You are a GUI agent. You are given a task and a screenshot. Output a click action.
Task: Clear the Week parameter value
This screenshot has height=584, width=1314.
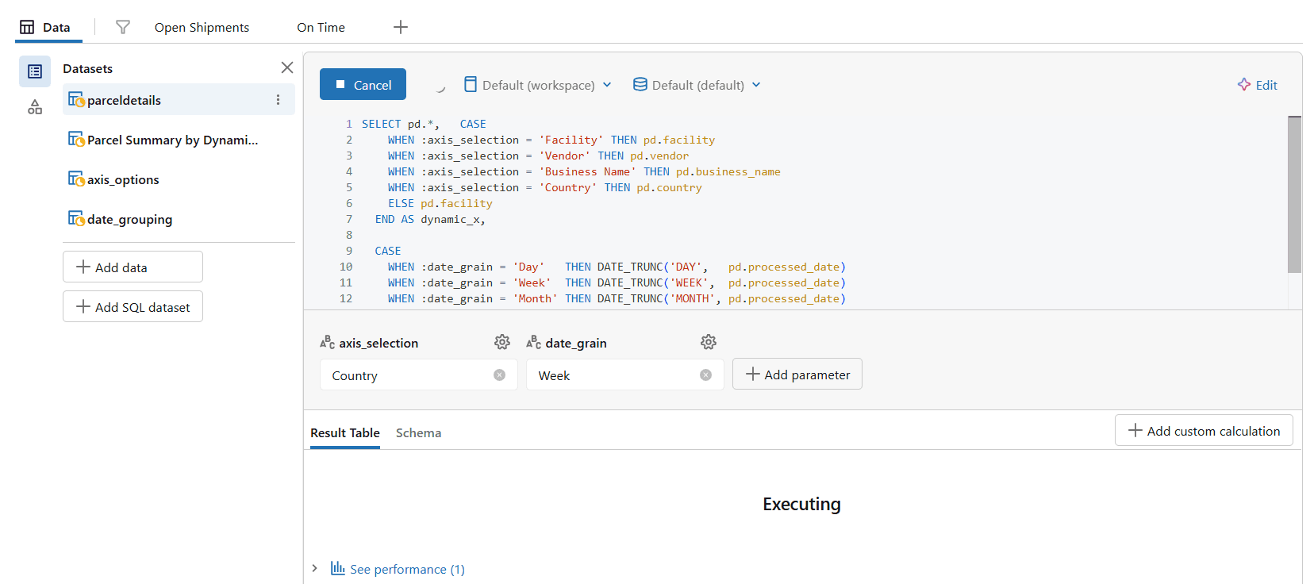(705, 375)
